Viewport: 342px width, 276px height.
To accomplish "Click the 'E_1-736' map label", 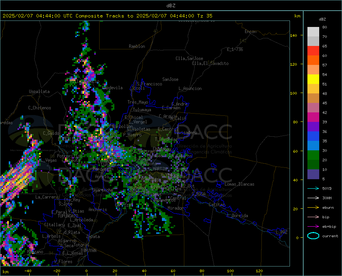I will pos(235,49).
